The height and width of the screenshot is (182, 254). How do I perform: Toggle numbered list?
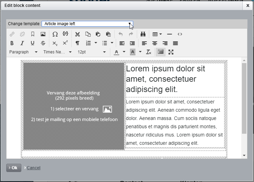[x=89, y=43]
